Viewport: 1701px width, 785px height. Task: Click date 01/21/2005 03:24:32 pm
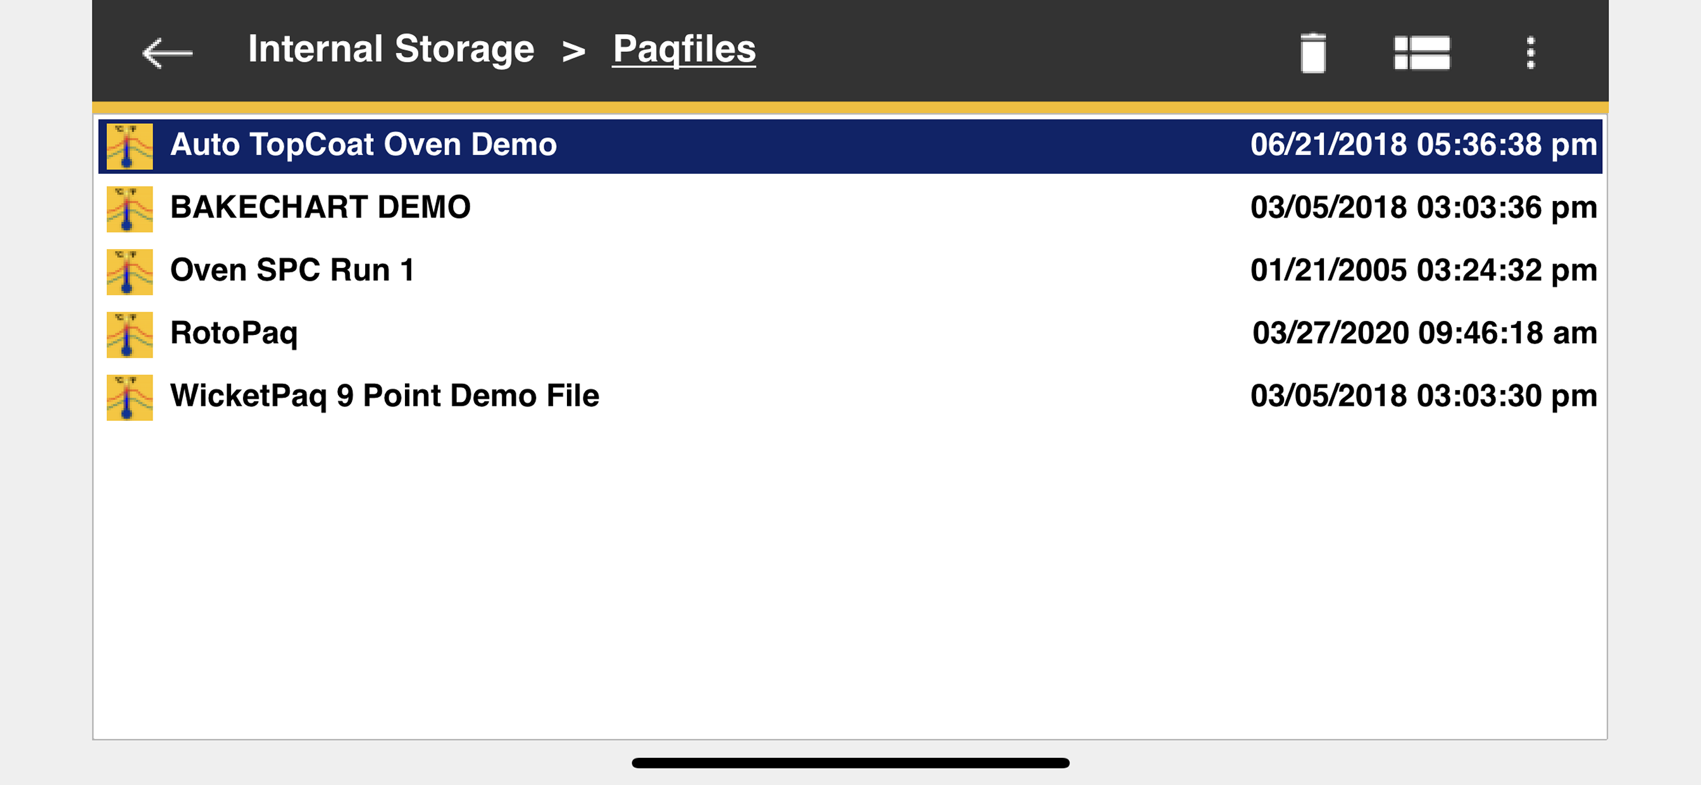coord(1423,270)
